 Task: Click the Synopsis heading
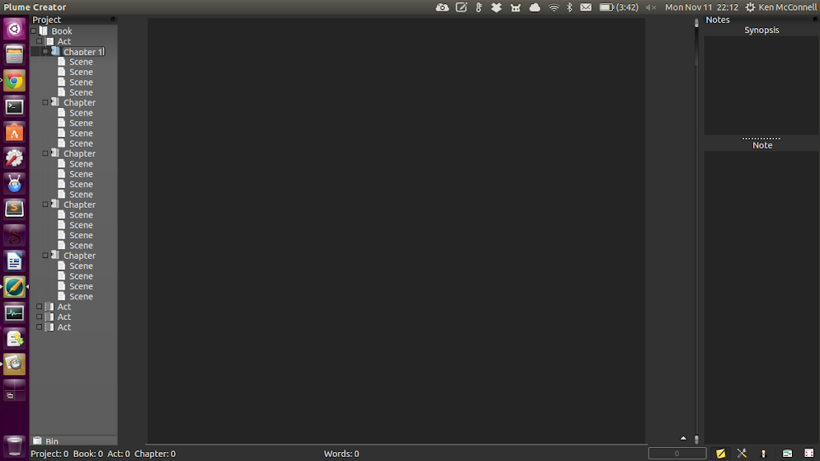[x=761, y=31]
